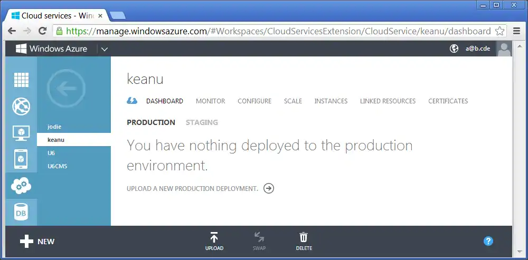528x260 pixels.
Task: Close the Cloud services browser tab
Action: click(100, 16)
